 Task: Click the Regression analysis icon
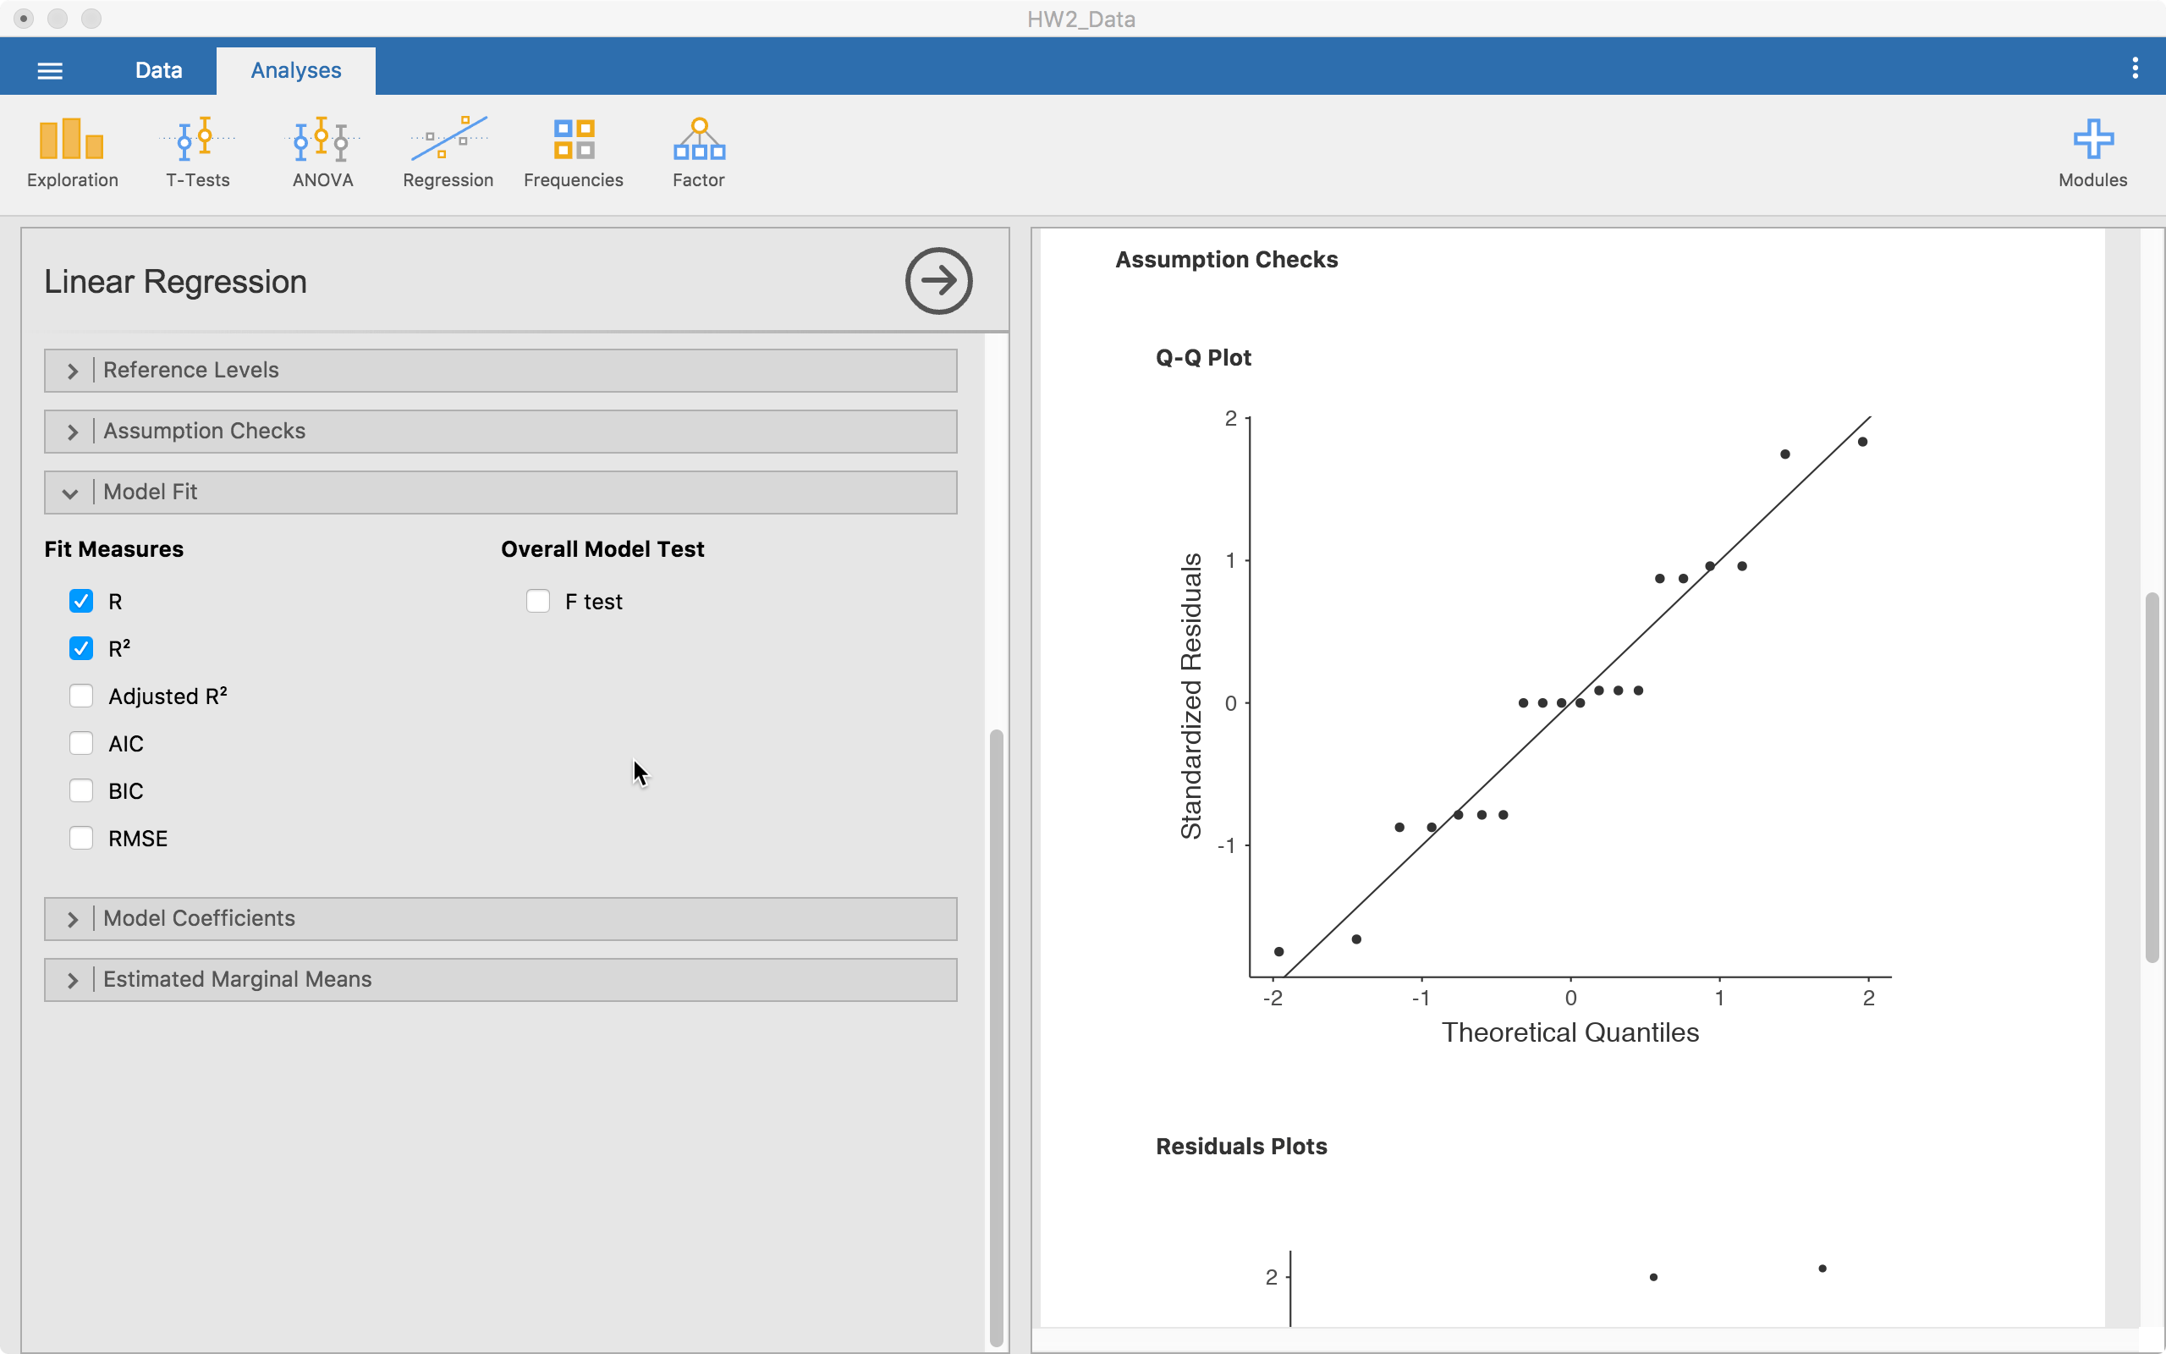pos(448,151)
